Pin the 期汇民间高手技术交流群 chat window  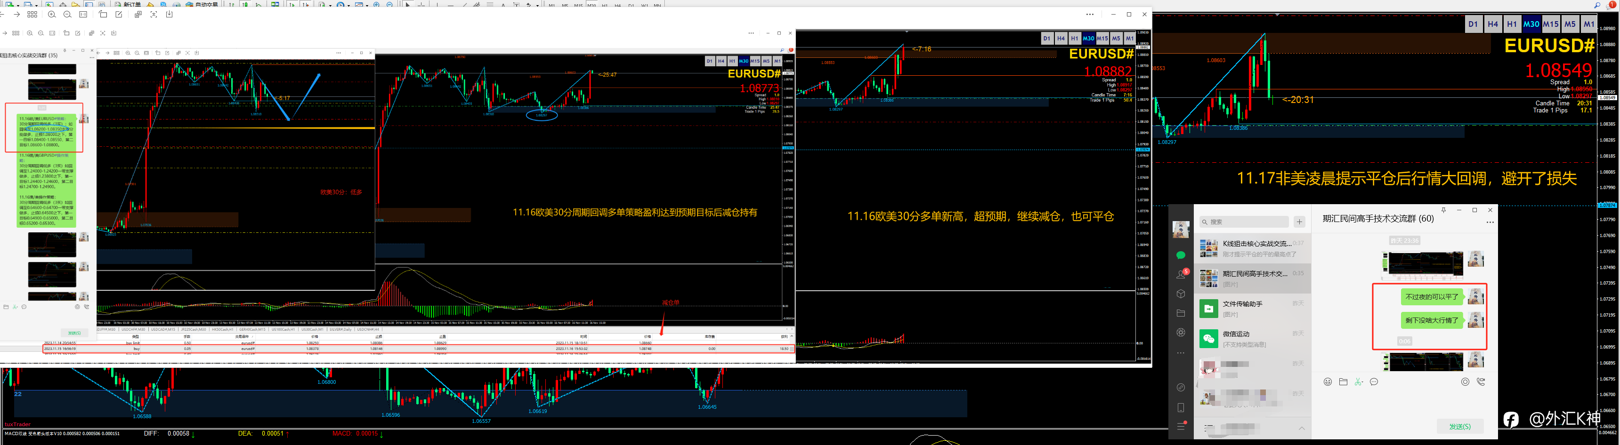coord(1444,210)
